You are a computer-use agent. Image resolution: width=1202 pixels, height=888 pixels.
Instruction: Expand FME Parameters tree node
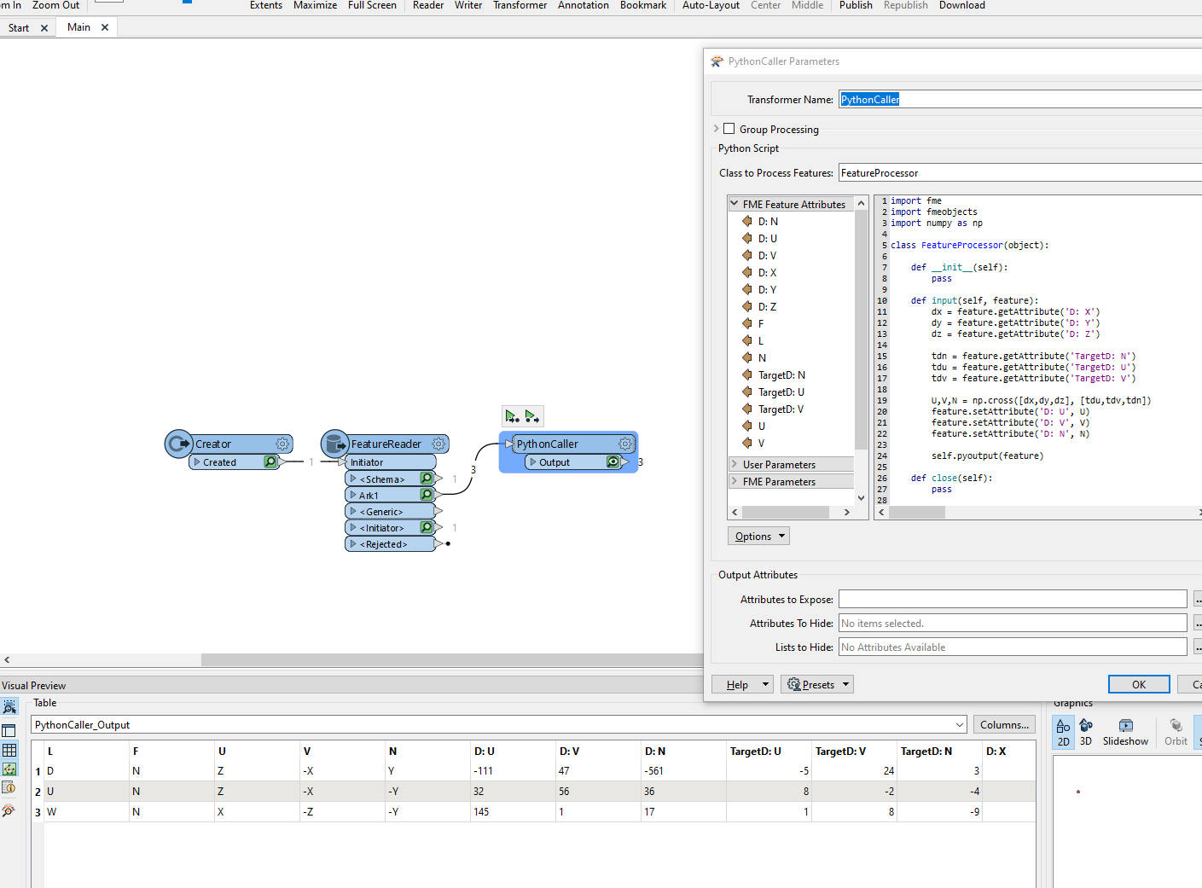[x=735, y=481]
